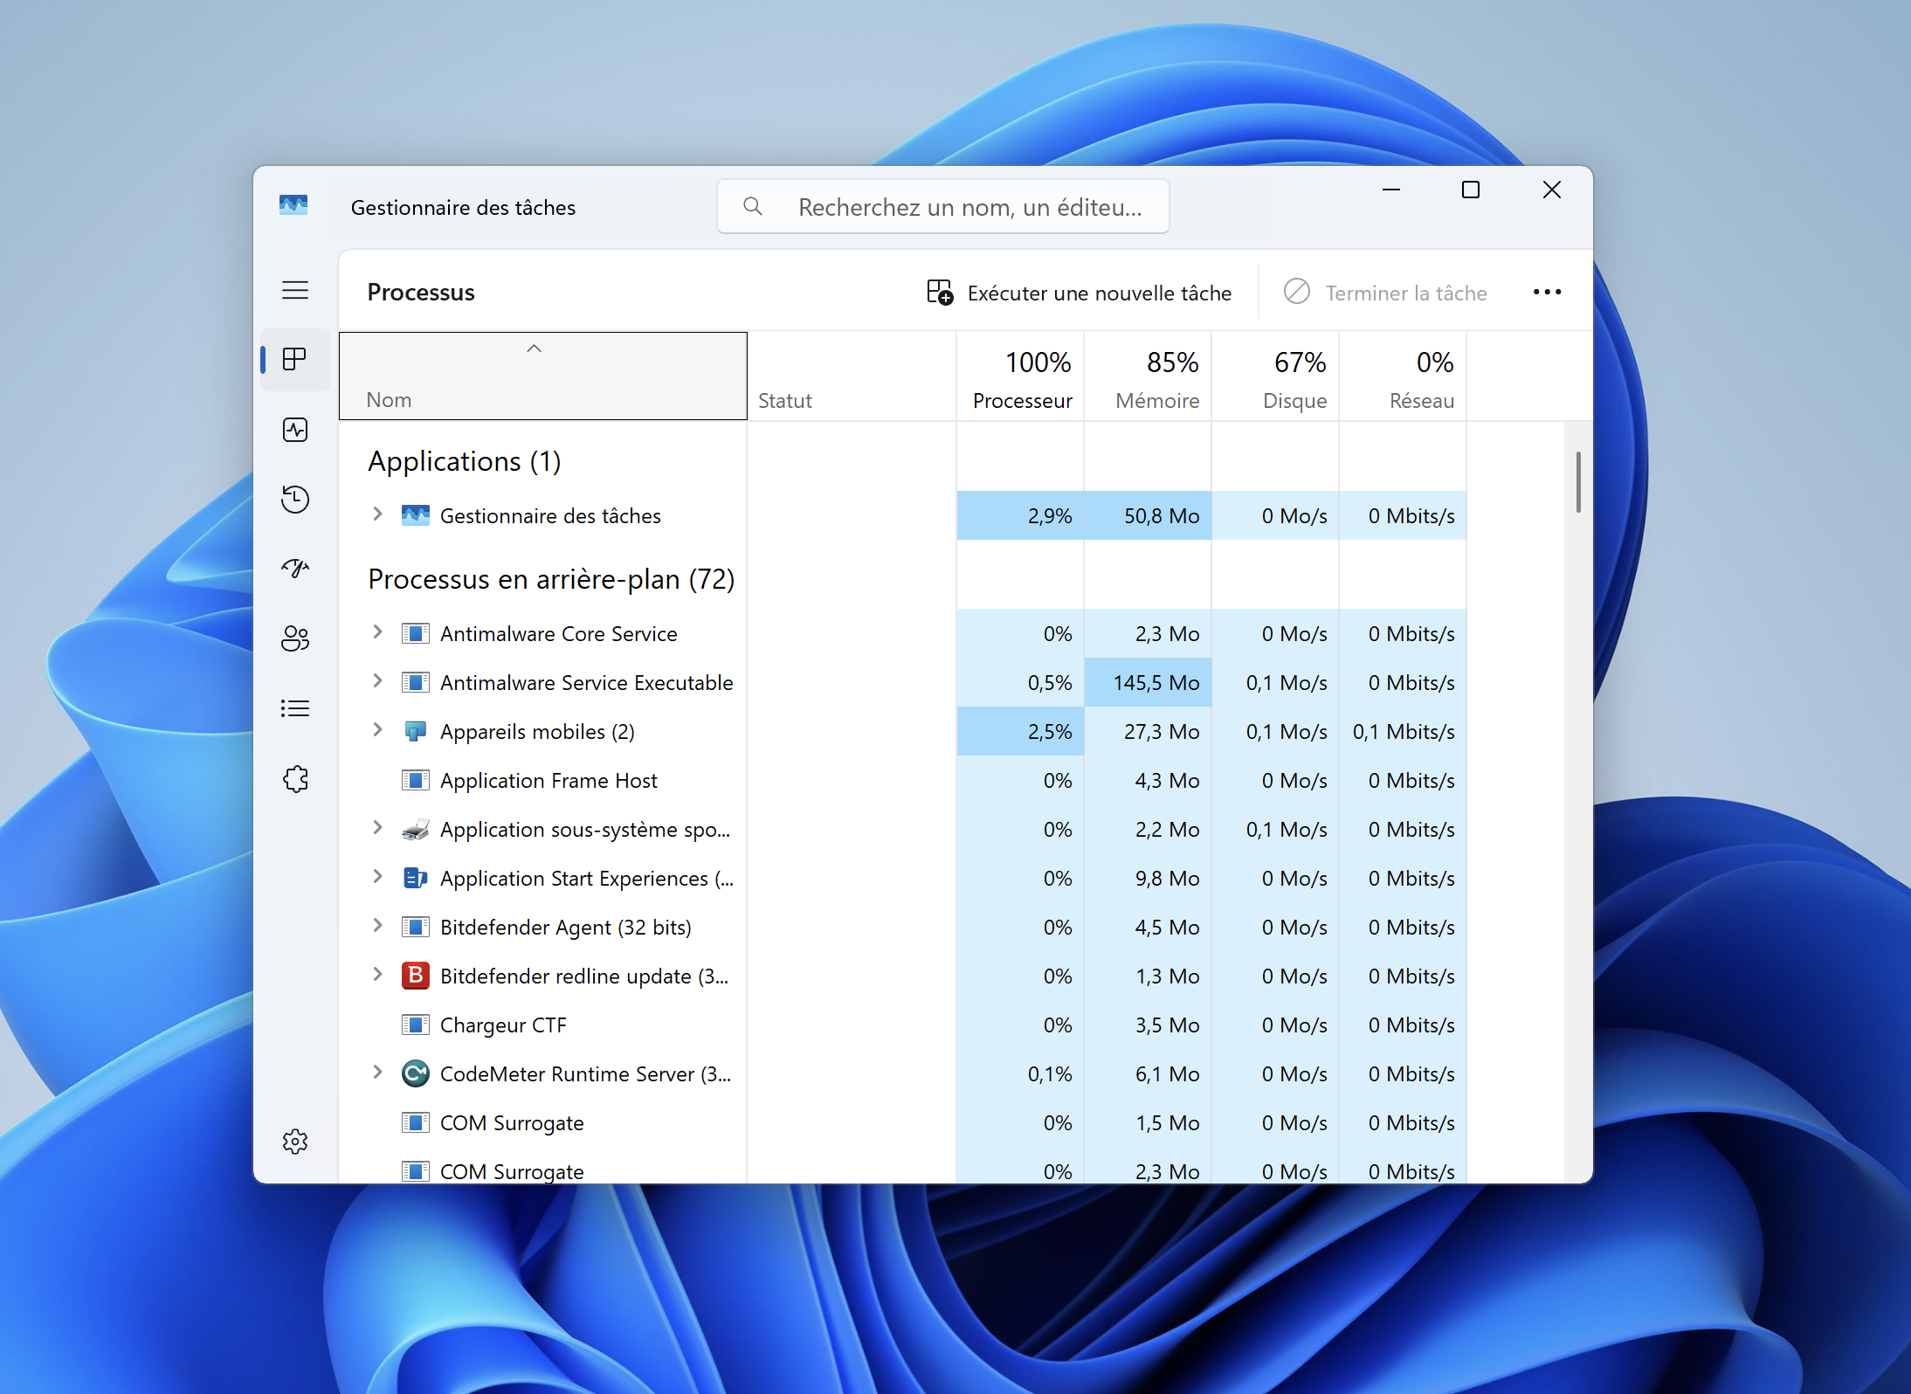Image resolution: width=1911 pixels, height=1394 pixels.
Task: Open the Users sidebar icon
Action: point(295,638)
